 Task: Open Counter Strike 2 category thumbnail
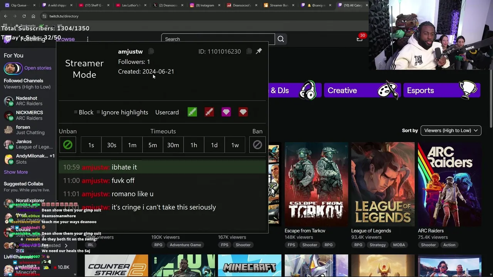[x=116, y=266]
